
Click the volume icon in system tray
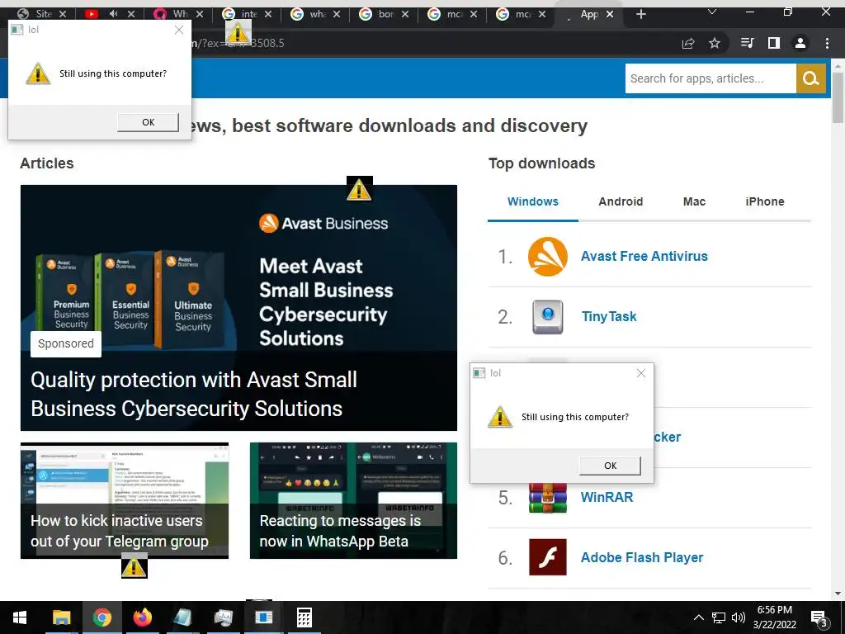coord(739,617)
